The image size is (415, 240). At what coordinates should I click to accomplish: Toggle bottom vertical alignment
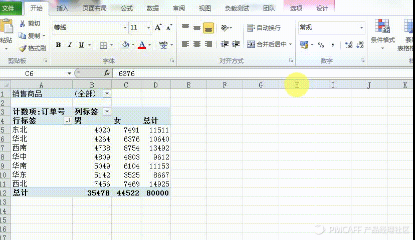pyautogui.click(x=209, y=28)
